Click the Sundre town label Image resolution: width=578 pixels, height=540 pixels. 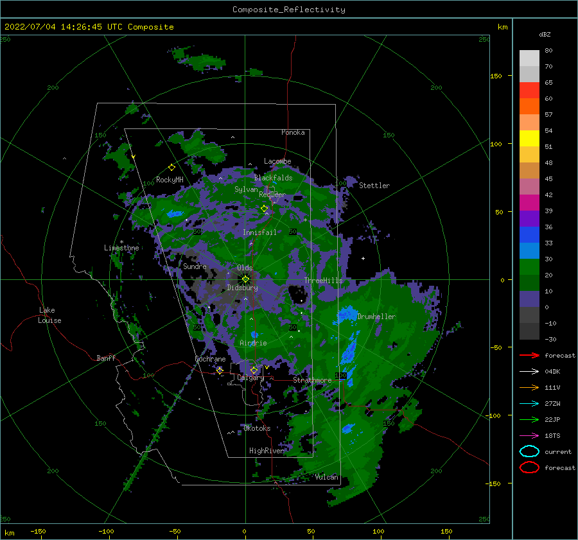195,266
